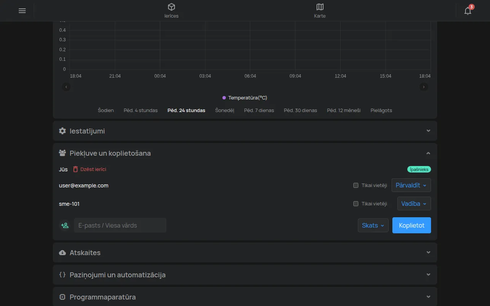Viewport: 490px width, 306px height.
Task: Select Pēd. 7 dienas range
Action: pyautogui.click(x=259, y=111)
